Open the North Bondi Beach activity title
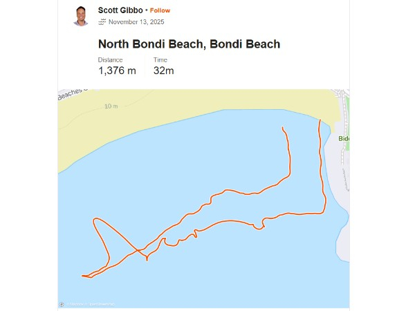 [189, 44]
